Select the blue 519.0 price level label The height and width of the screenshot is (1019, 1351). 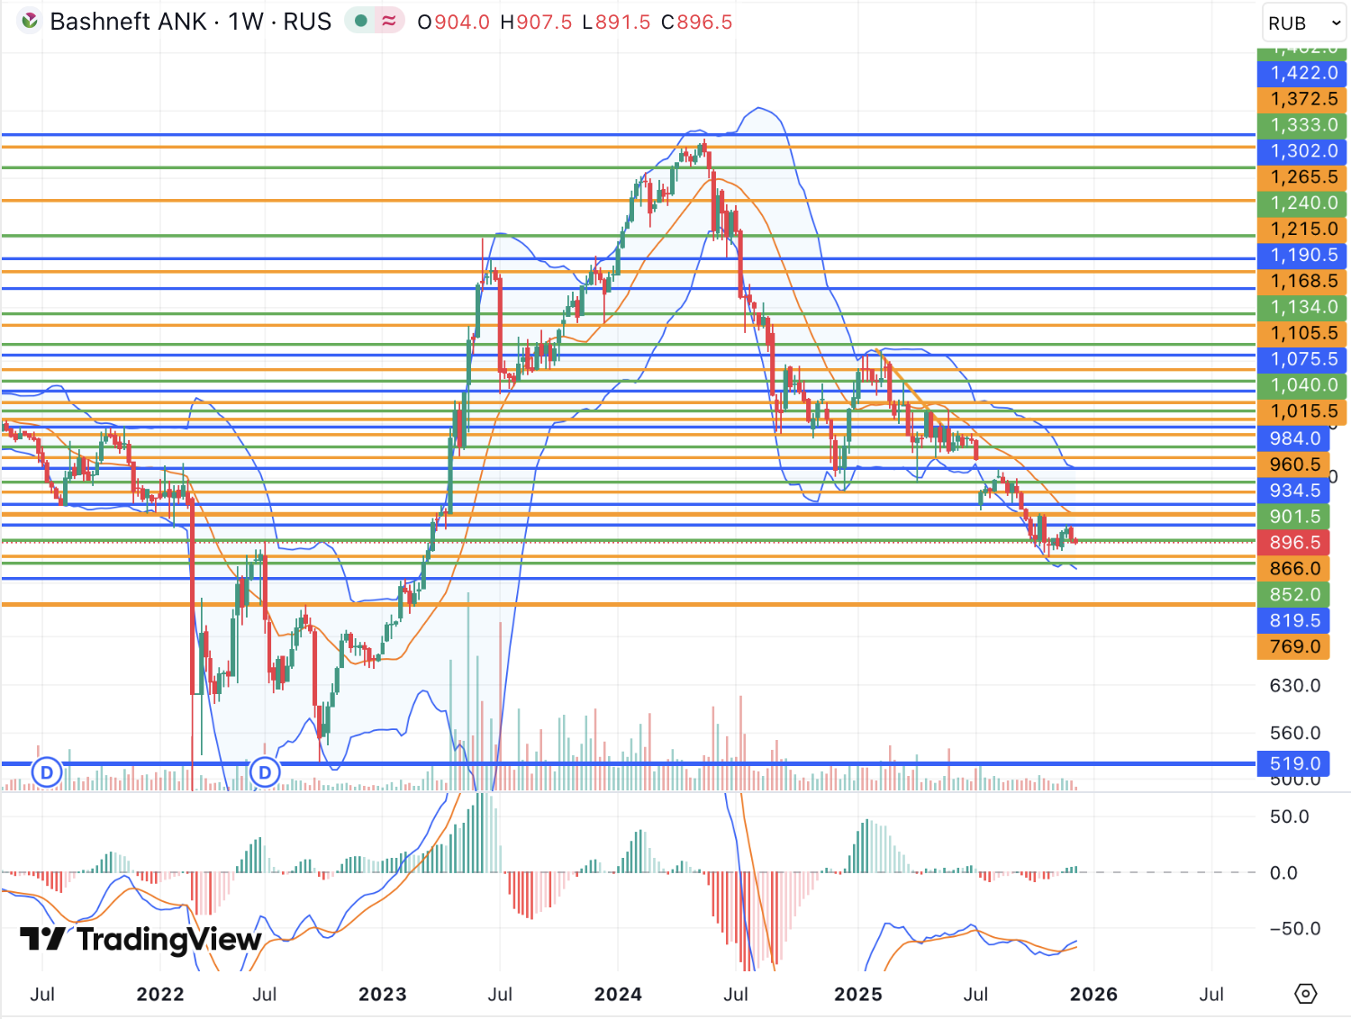(x=1294, y=764)
